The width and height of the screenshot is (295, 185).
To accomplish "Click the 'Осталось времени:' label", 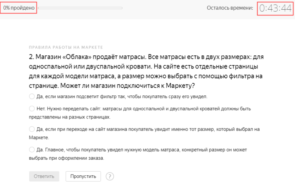I will [x=230, y=8].
